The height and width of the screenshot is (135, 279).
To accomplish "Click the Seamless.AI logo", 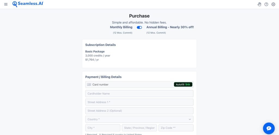I will point(28,4).
